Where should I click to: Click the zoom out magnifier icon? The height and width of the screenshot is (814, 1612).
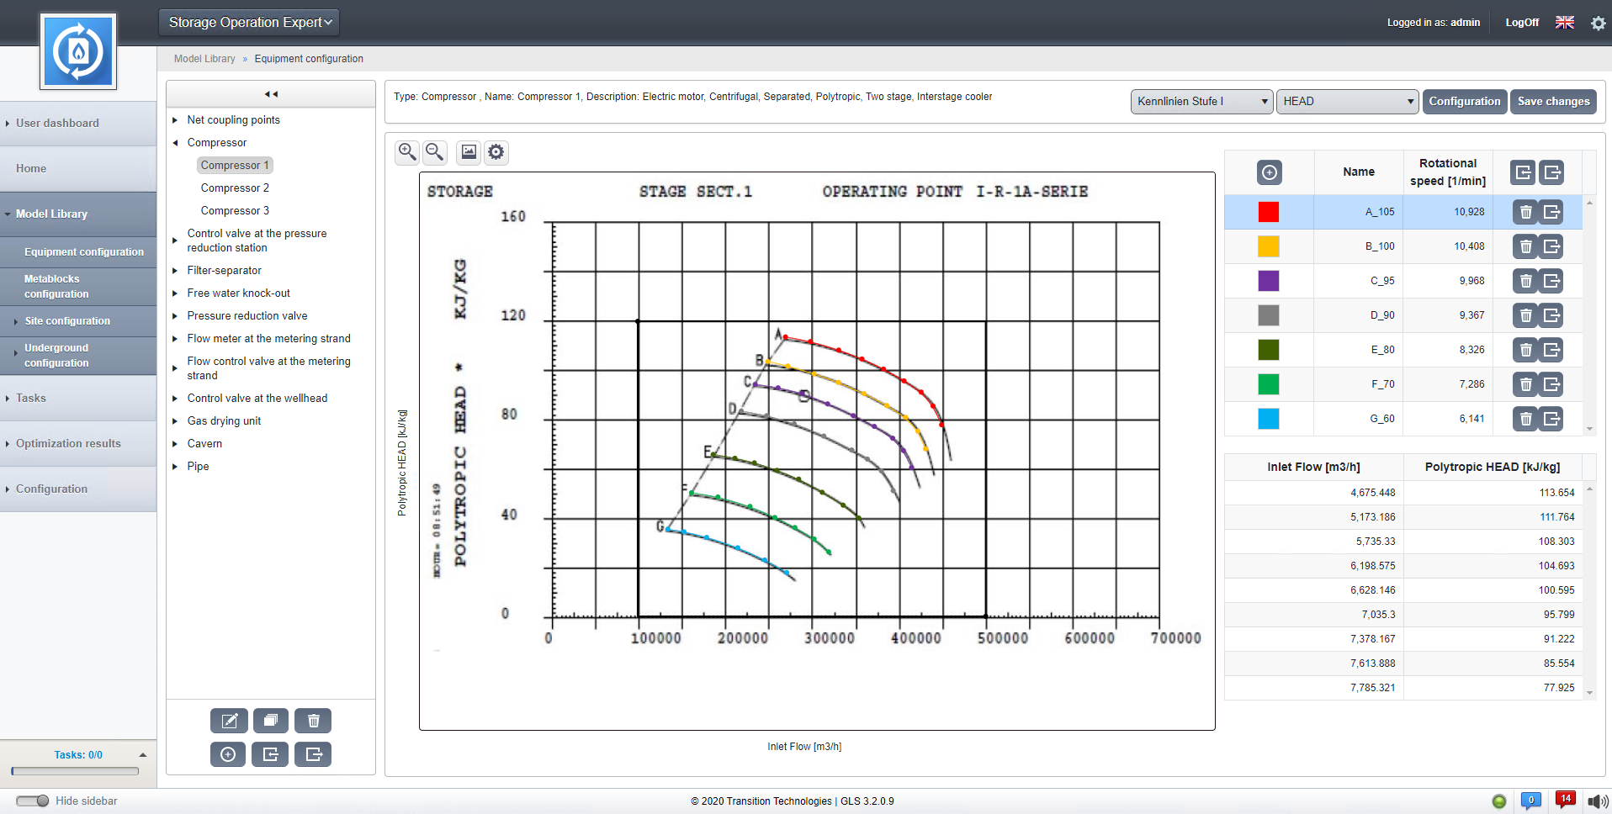(435, 152)
